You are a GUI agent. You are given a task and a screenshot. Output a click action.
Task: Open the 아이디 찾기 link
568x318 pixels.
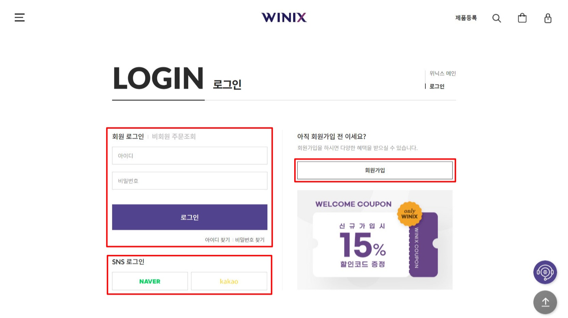click(x=217, y=240)
